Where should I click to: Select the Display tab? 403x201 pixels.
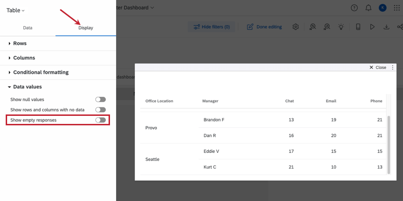pos(86,28)
